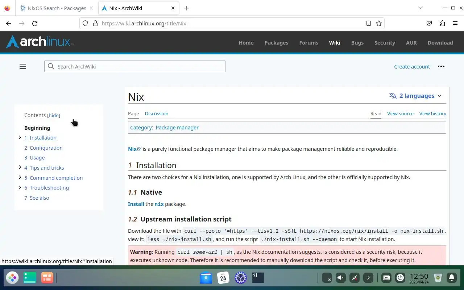Follow the Install link under Native
This screenshot has width=464, height=290.
point(136,204)
